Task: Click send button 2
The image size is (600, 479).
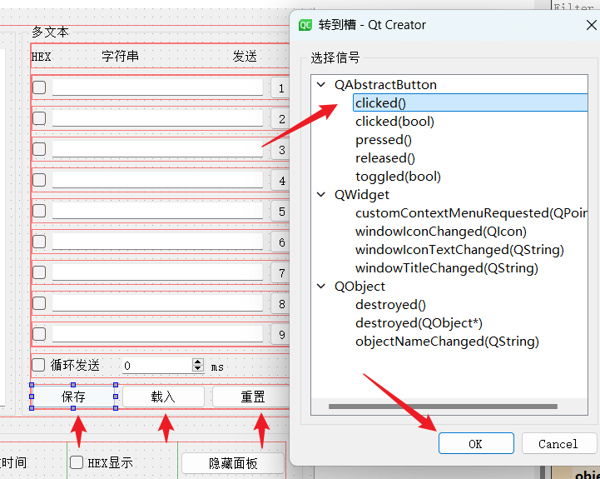Action: 281,119
